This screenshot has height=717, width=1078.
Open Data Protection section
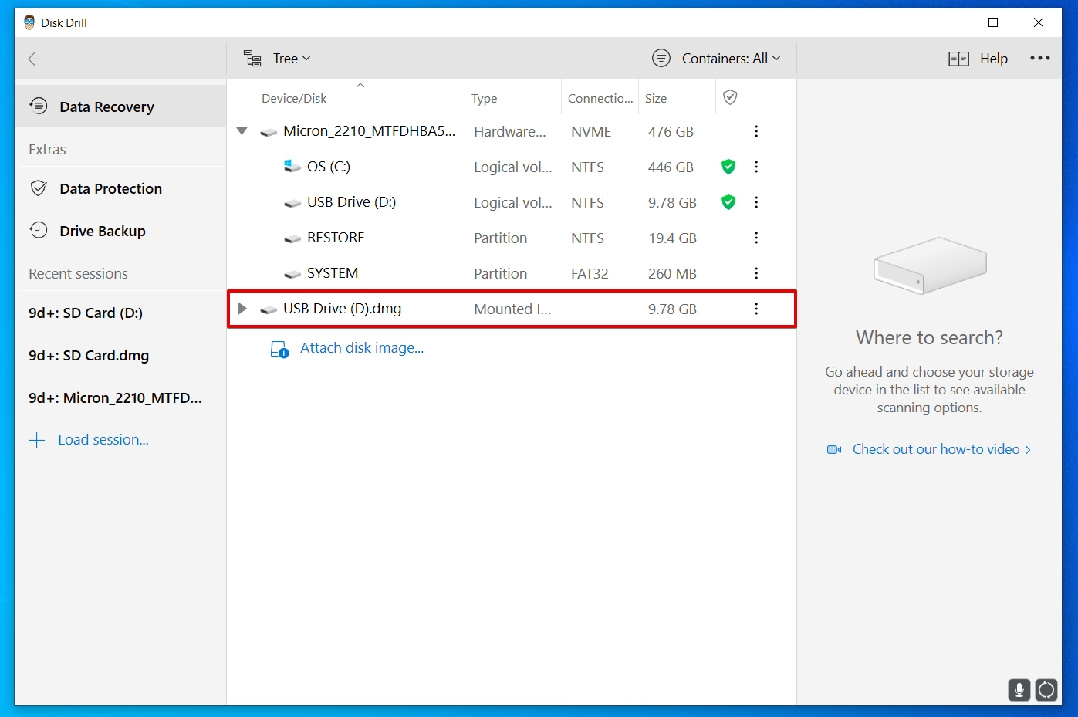[x=120, y=188]
